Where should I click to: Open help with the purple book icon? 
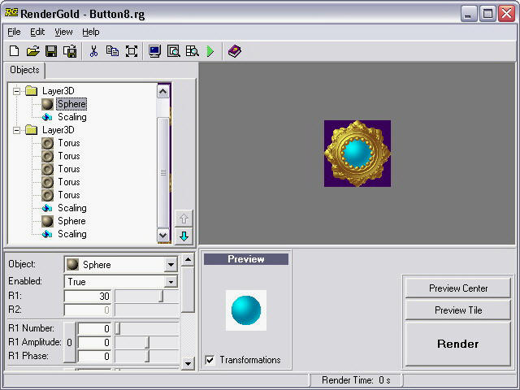pyautogui.click(x=235, y=51)
